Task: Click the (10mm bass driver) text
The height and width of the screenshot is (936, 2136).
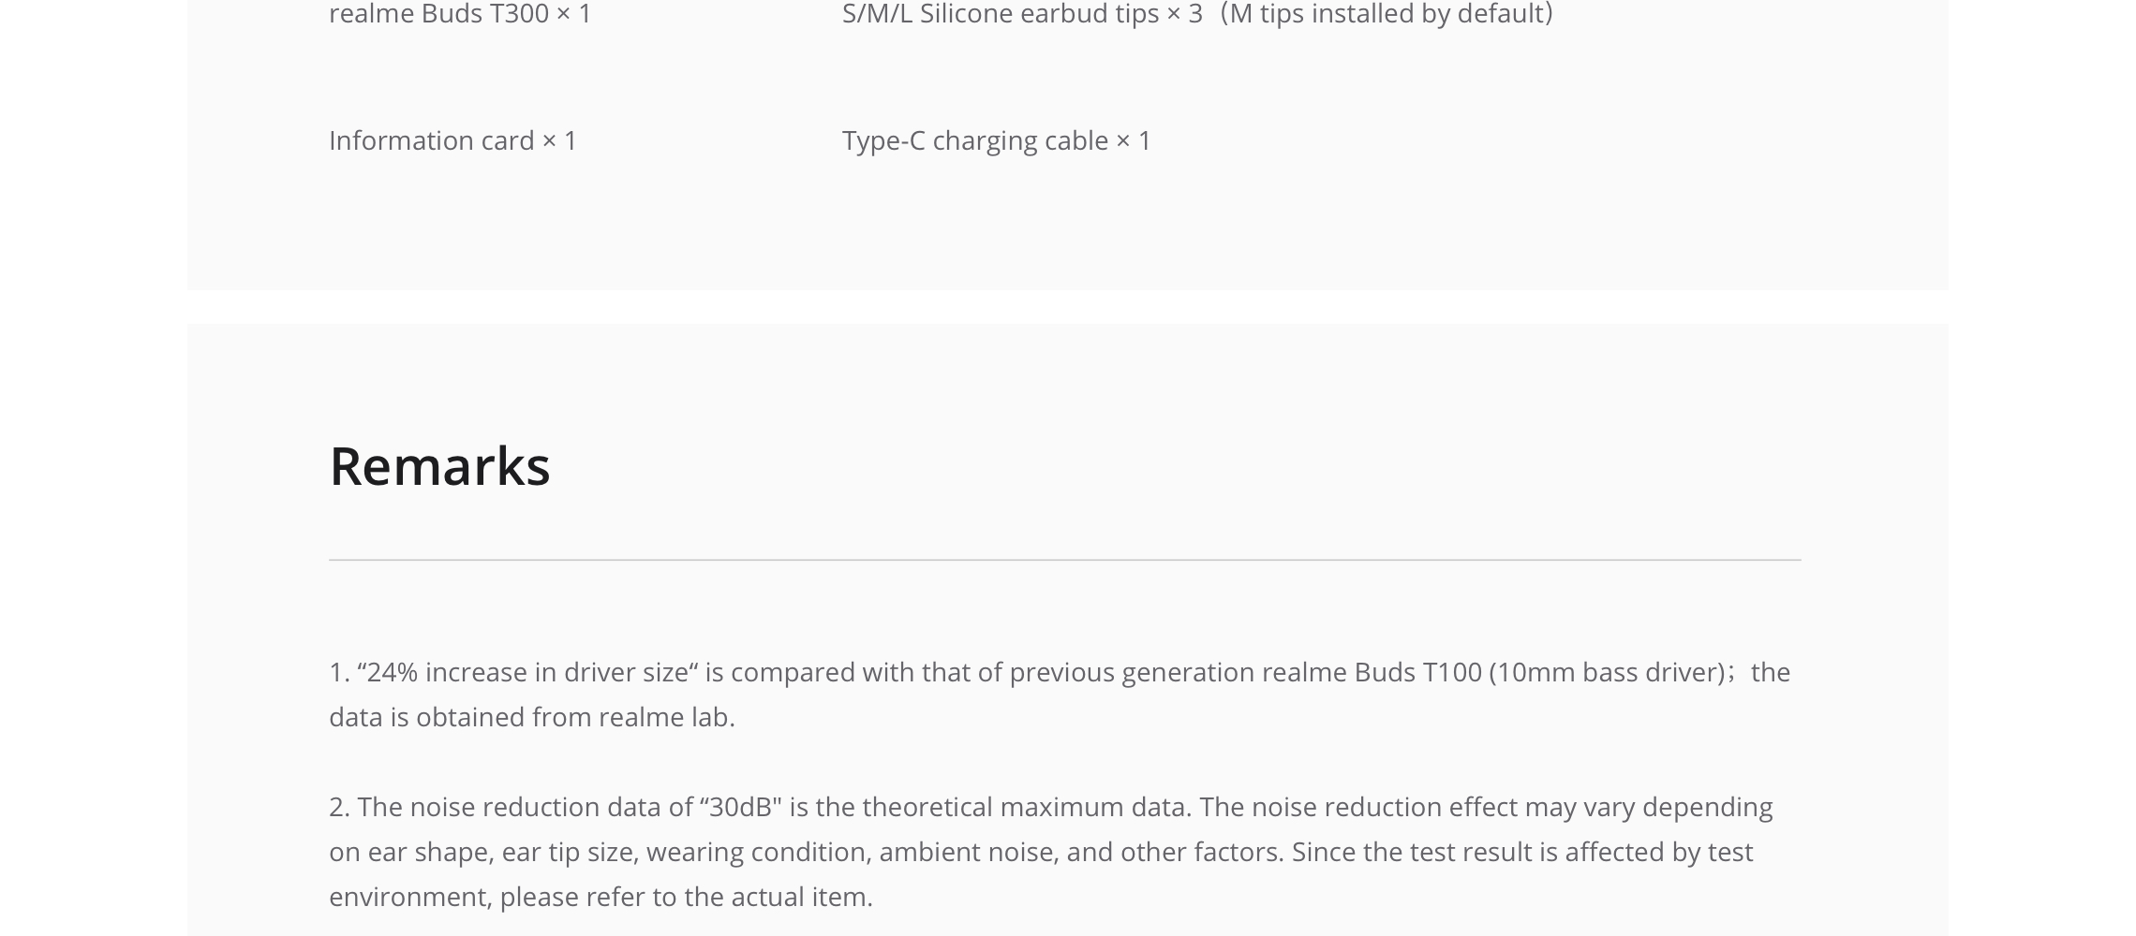Action: [x=1607, y=672]
